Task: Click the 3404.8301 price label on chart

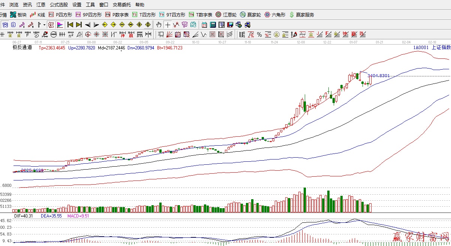Action: [x=378, y=76]
